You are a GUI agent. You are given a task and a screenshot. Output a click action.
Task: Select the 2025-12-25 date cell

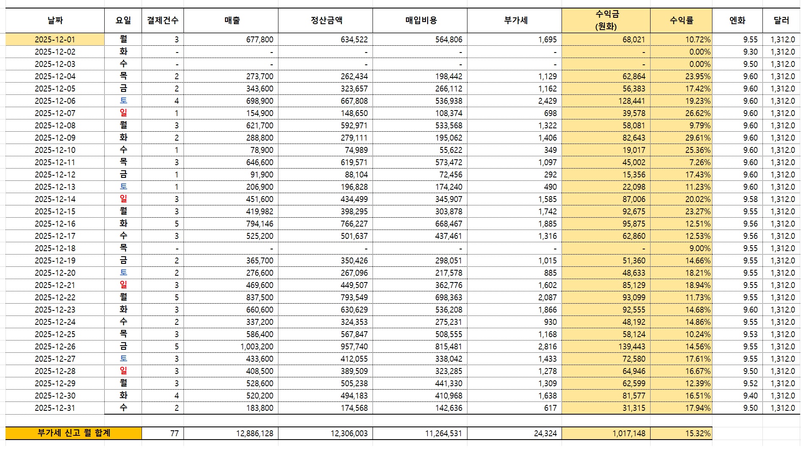coord(55,334)
